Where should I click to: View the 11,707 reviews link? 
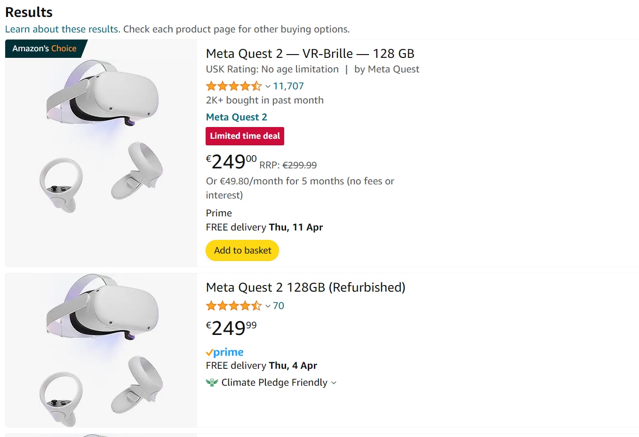click(x=288, y=86)
